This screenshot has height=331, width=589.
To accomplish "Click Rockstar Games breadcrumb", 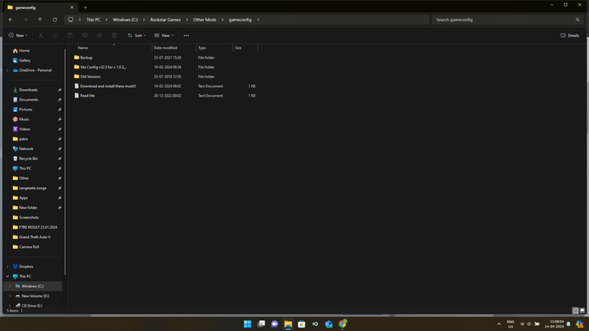I will 166,19.
